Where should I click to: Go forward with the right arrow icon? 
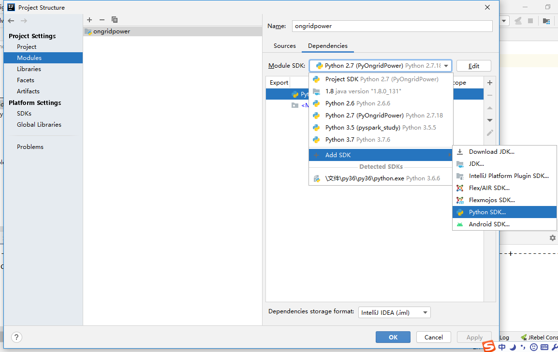pos(24,21)
